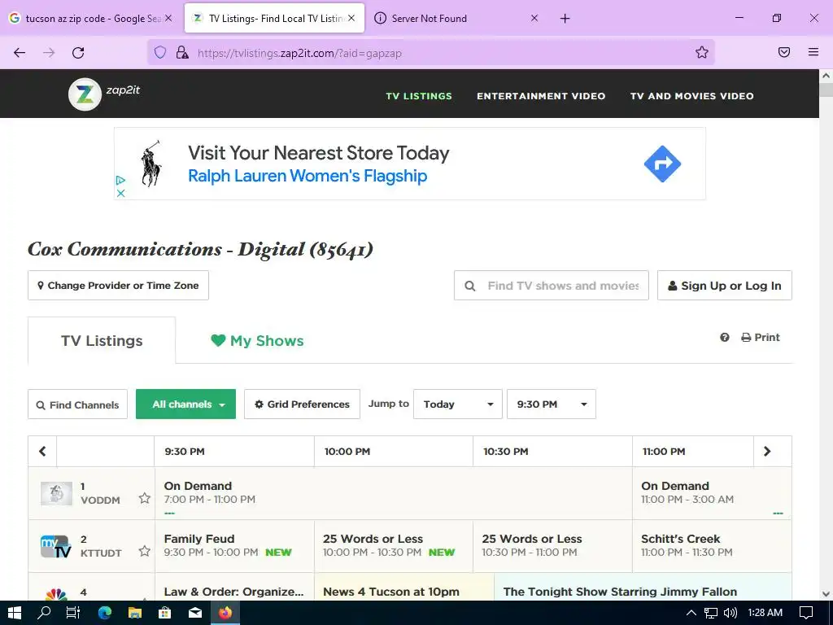Close the ad with X icon

pos(120,193)
